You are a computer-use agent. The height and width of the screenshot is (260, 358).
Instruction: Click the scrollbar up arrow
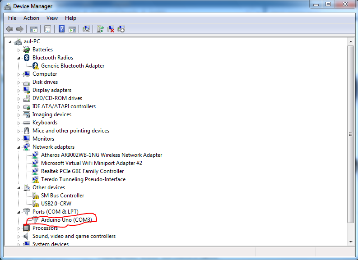click(x=351, y=41)
